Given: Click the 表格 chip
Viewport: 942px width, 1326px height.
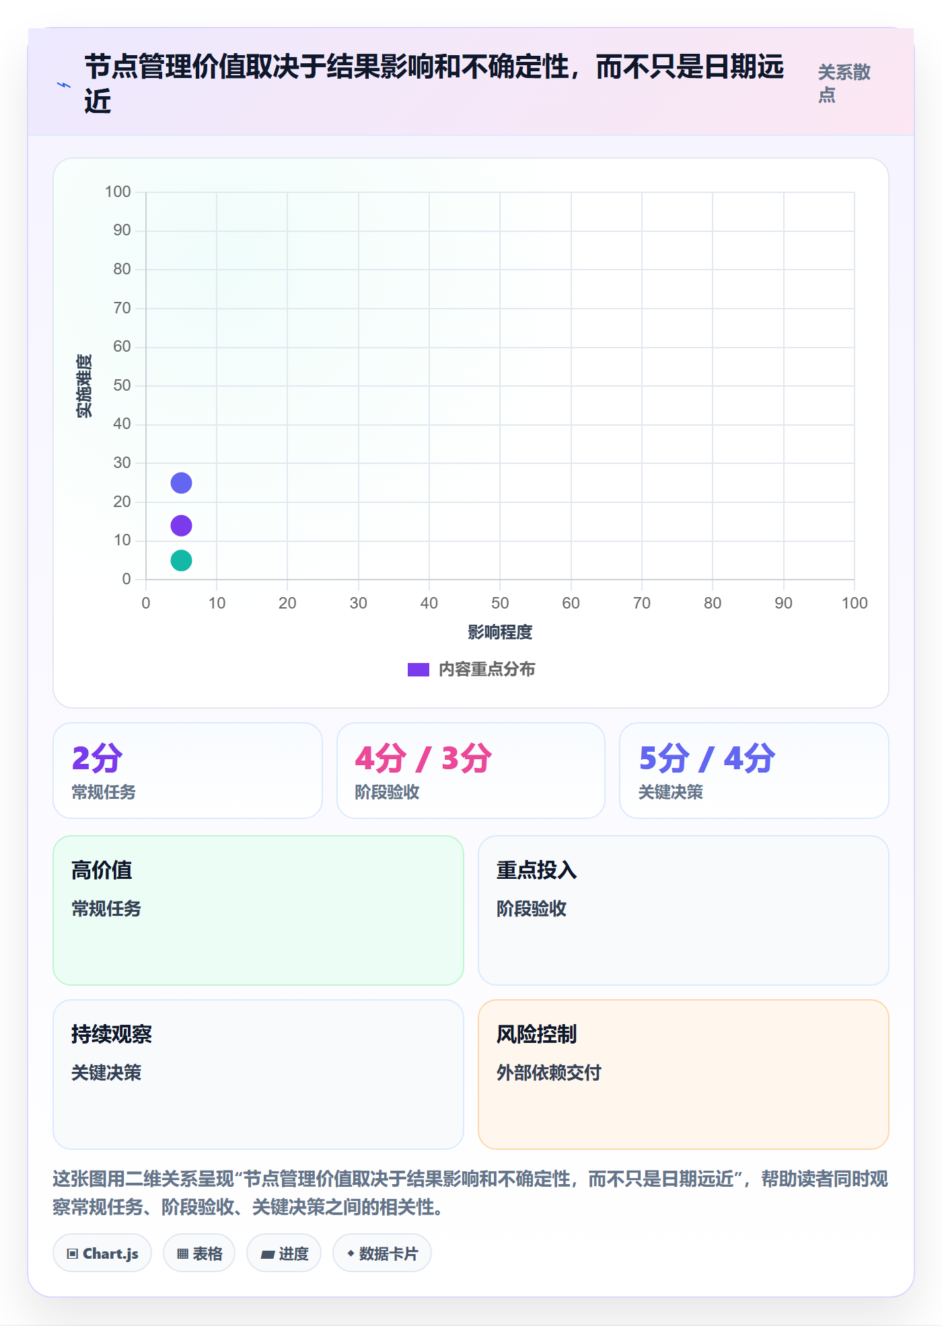Looking at the screenshot, I should [199, 1253].
